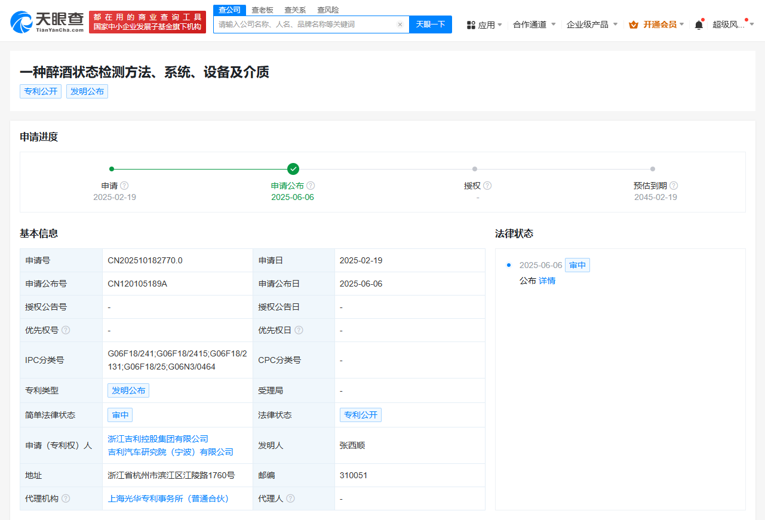This screenshot has width=765, height=520.
Task: Click the help icon next to 申请公布
Action: (311, 186)
